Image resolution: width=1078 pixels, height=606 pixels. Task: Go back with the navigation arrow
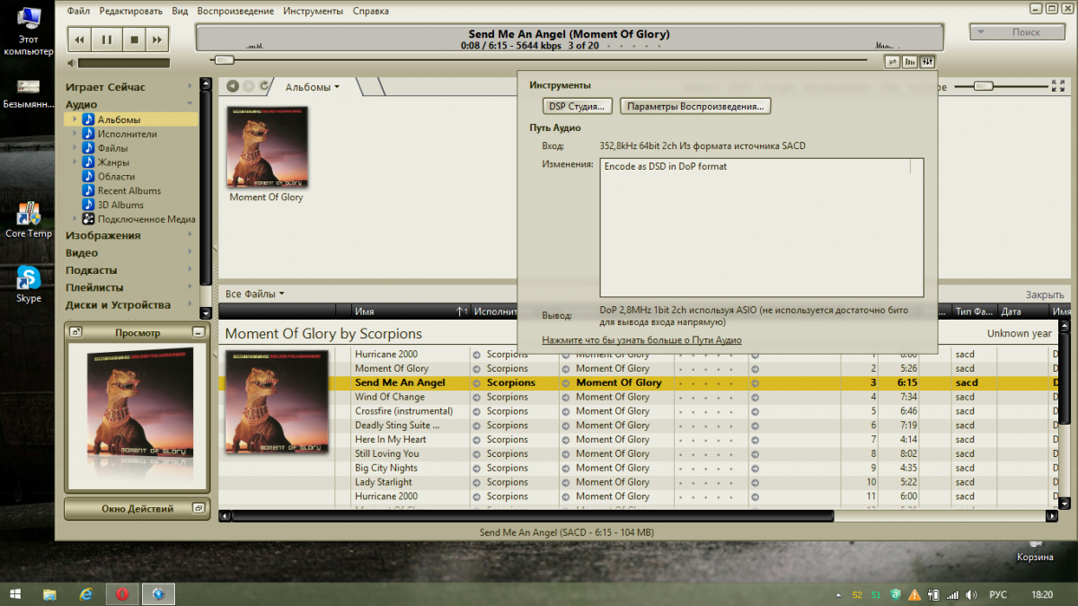pos(233,86)
